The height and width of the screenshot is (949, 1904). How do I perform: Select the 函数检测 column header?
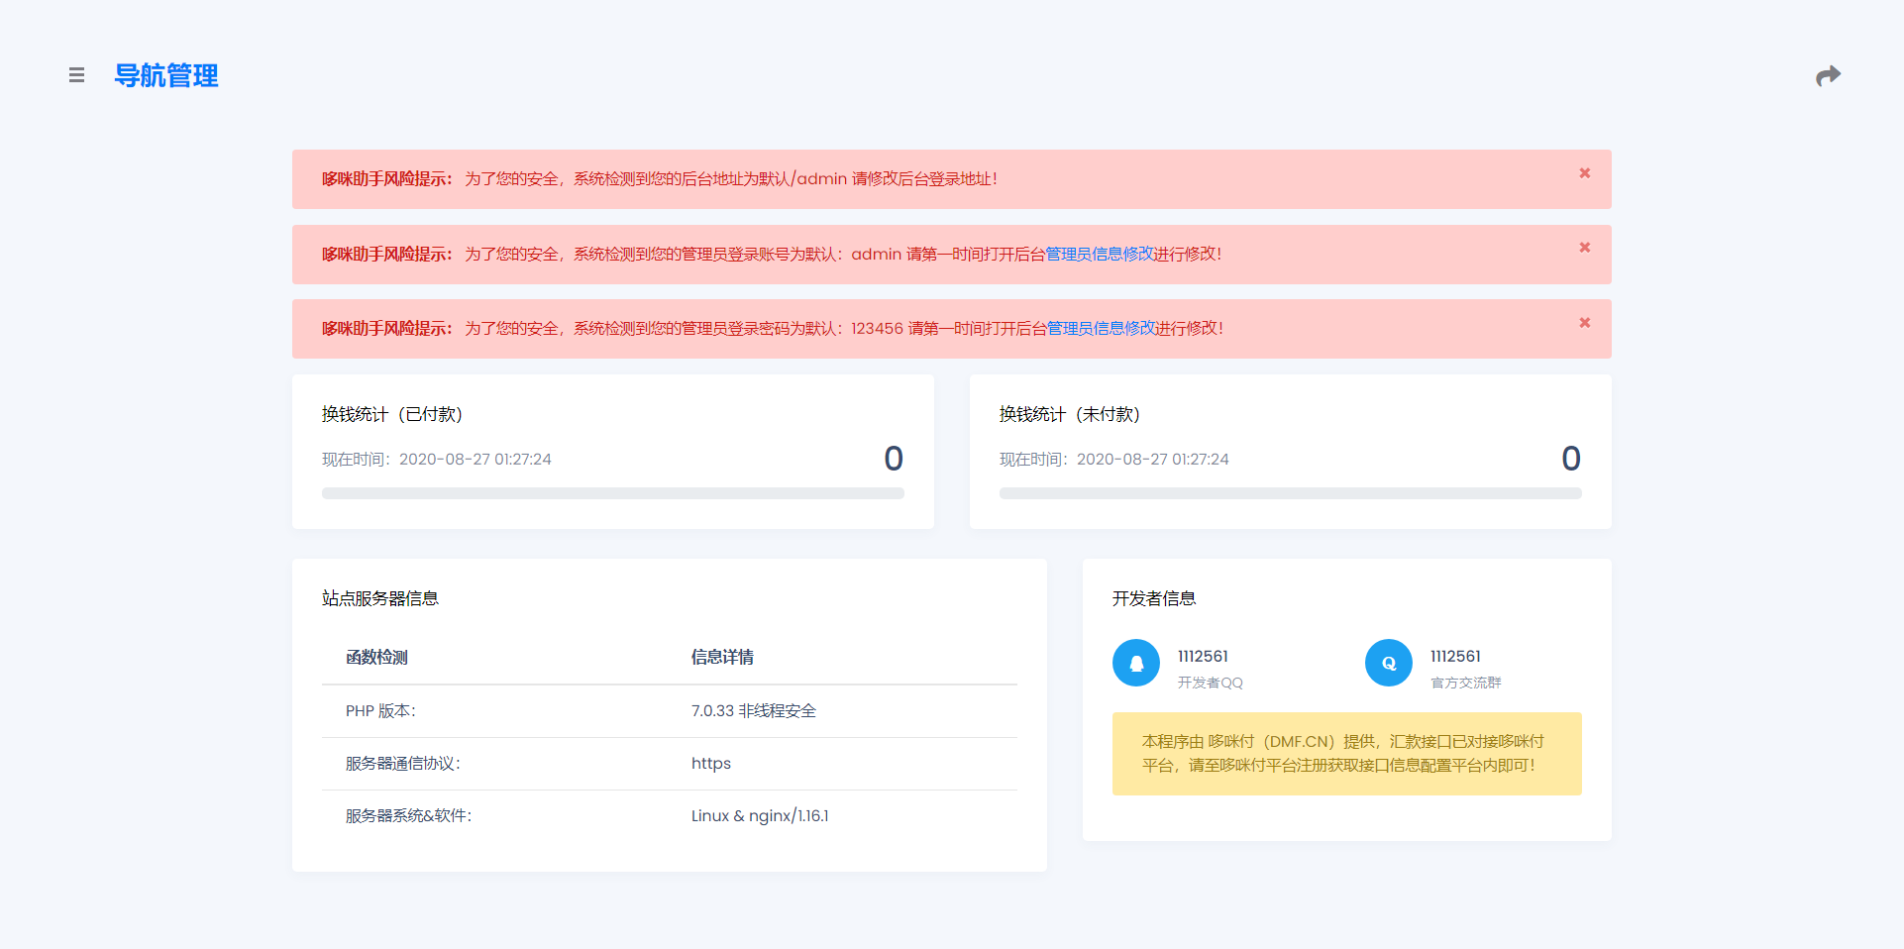point(376,658)
